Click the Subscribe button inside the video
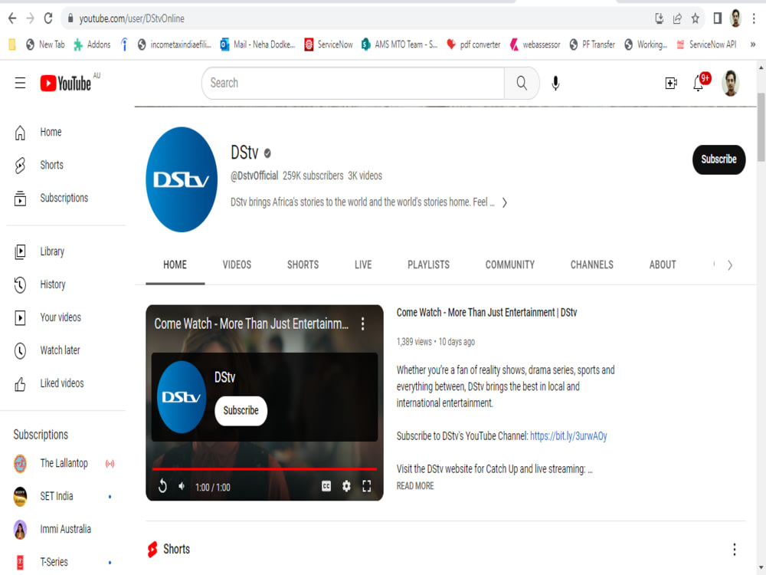766x575 pixels. (x=241, y=411)
